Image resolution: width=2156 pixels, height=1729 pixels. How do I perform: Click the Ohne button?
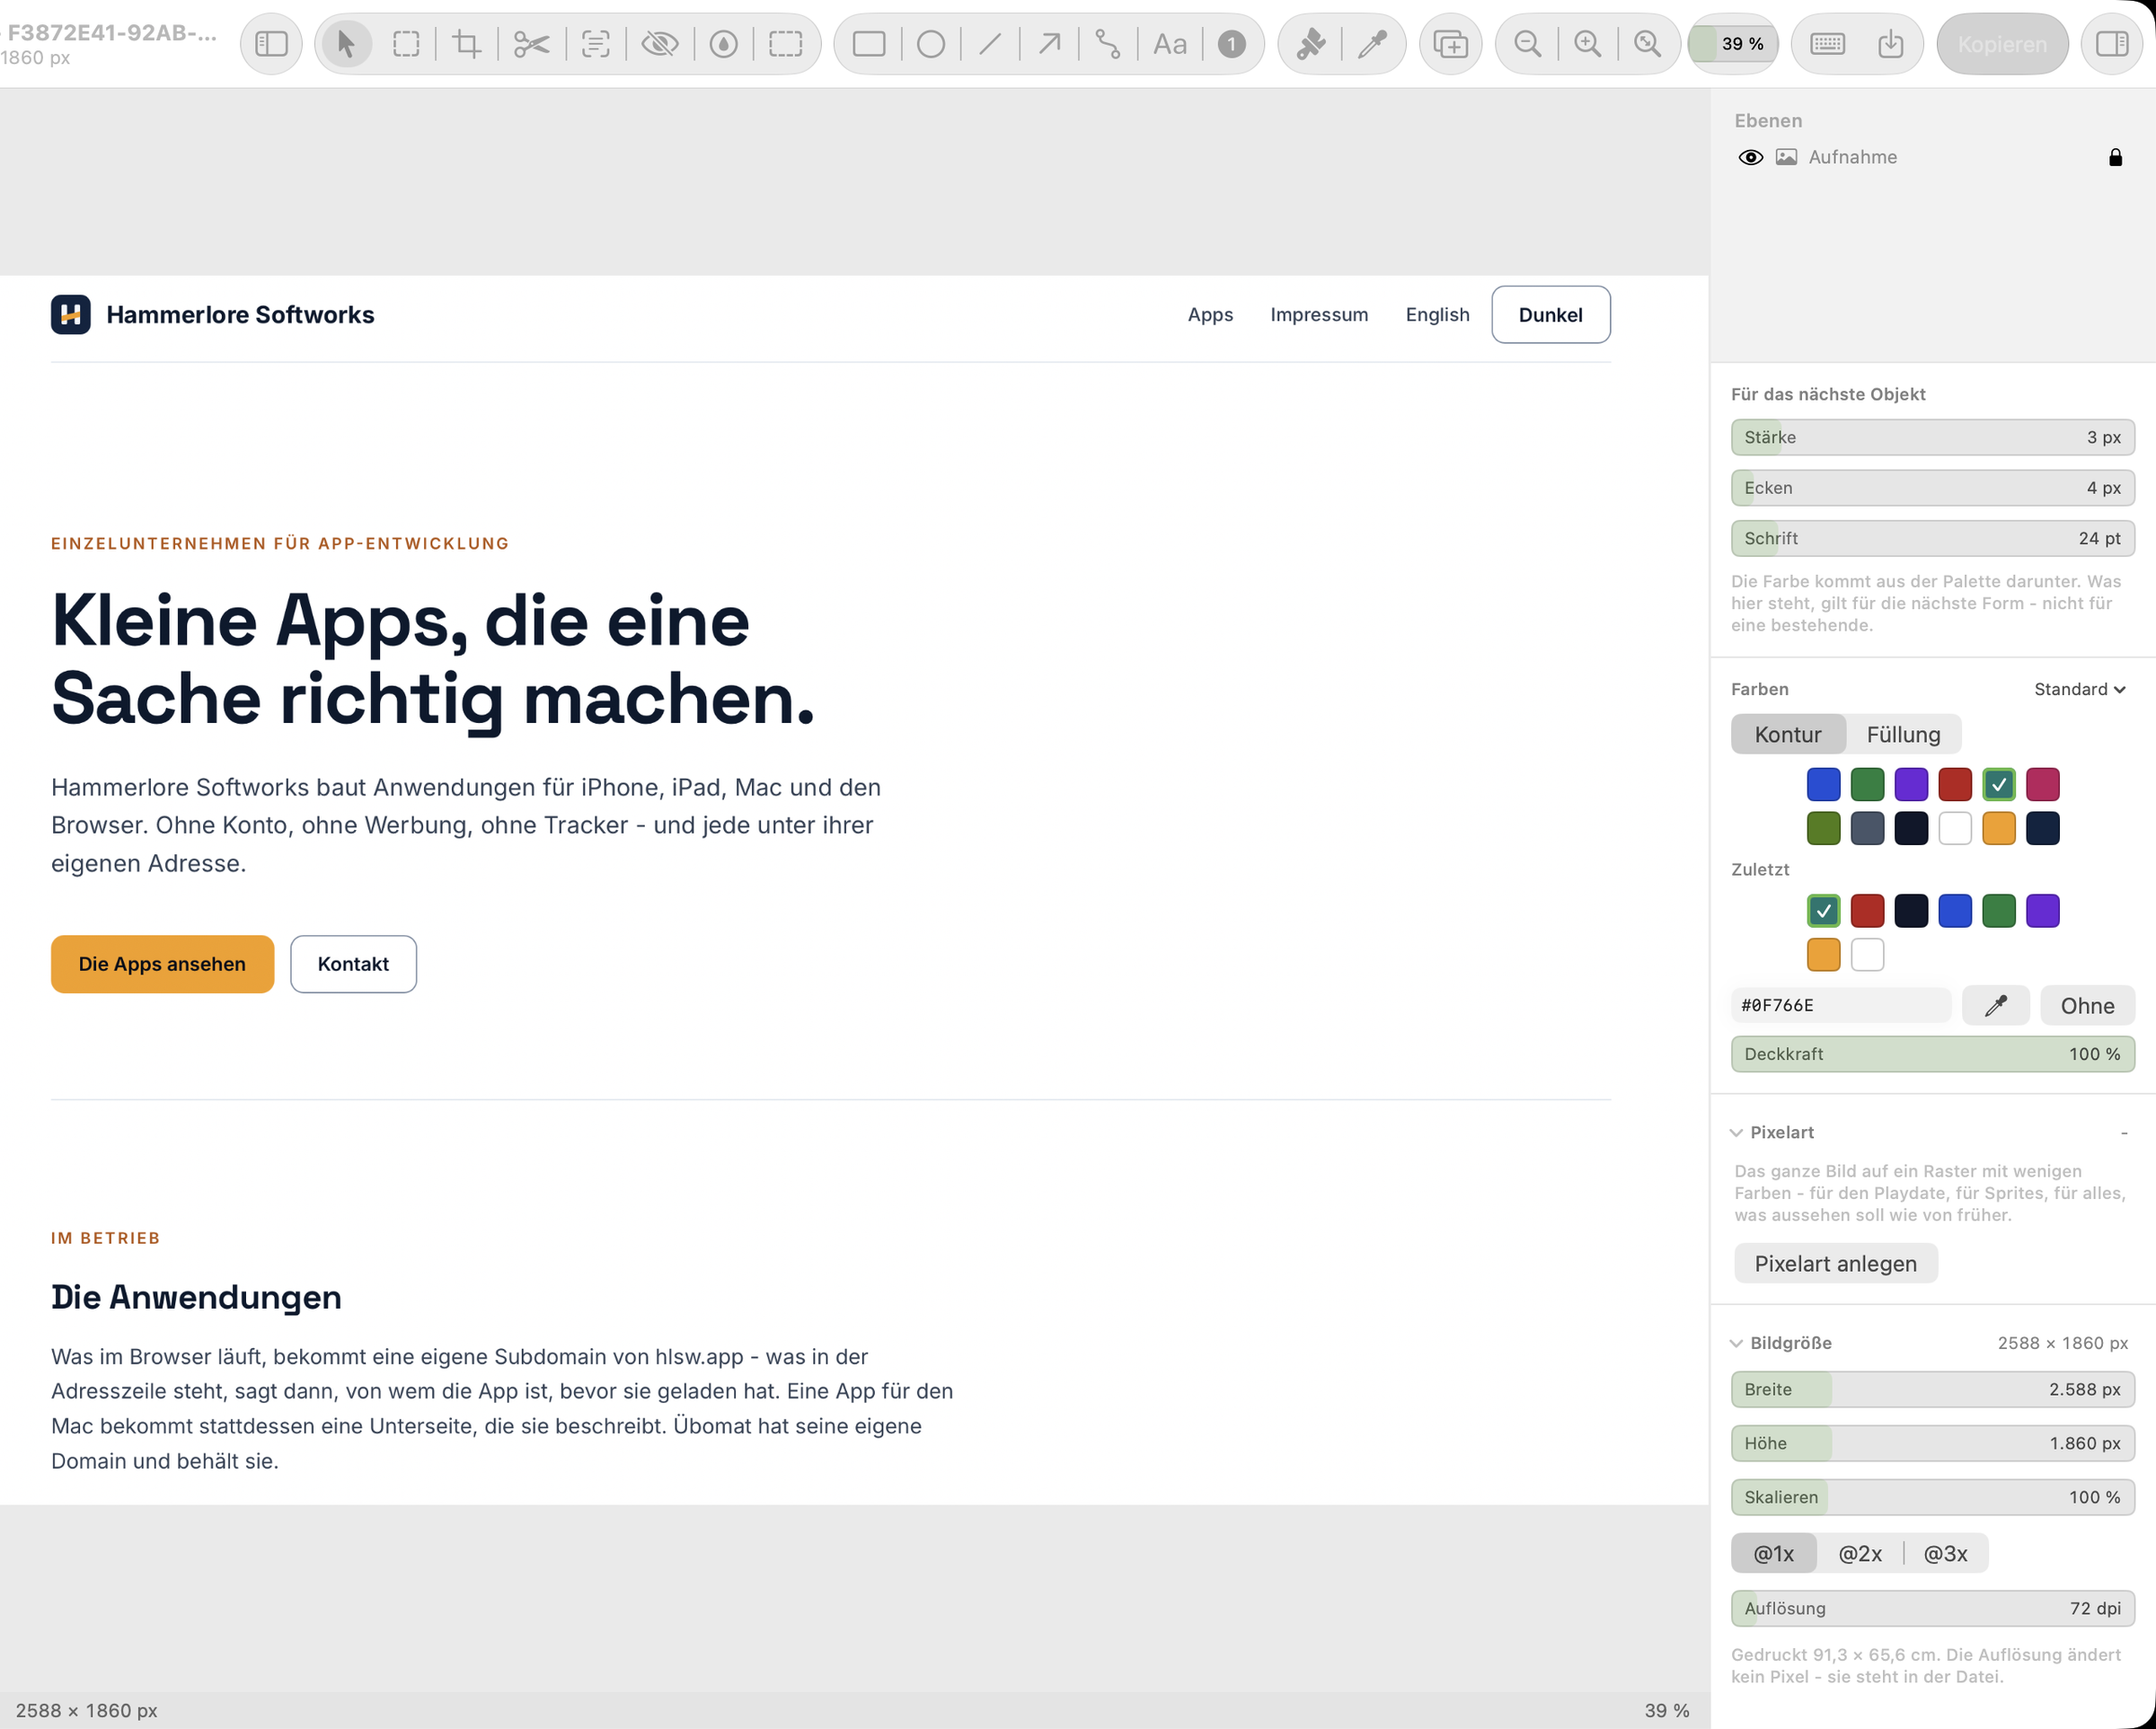(x=2087, y=1006)
